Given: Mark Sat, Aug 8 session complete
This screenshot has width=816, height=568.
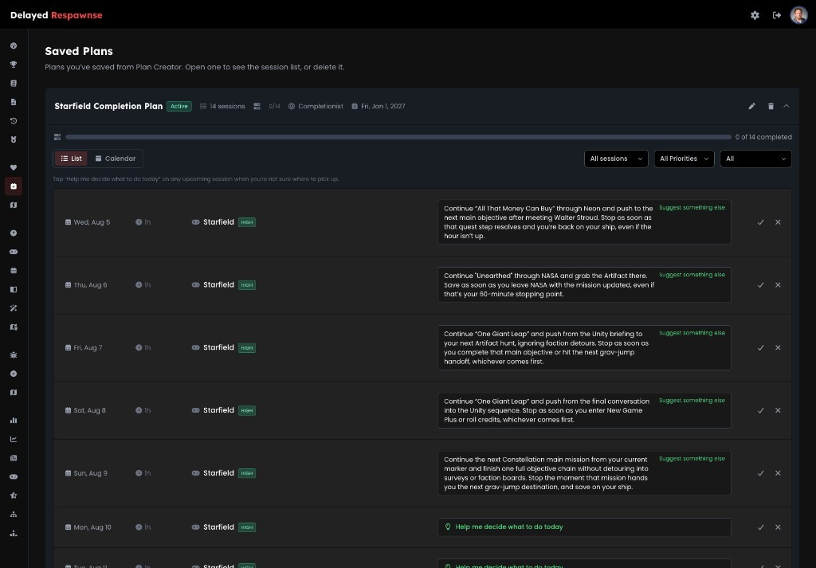Looking at the screenshot, I should pos(760,410).
